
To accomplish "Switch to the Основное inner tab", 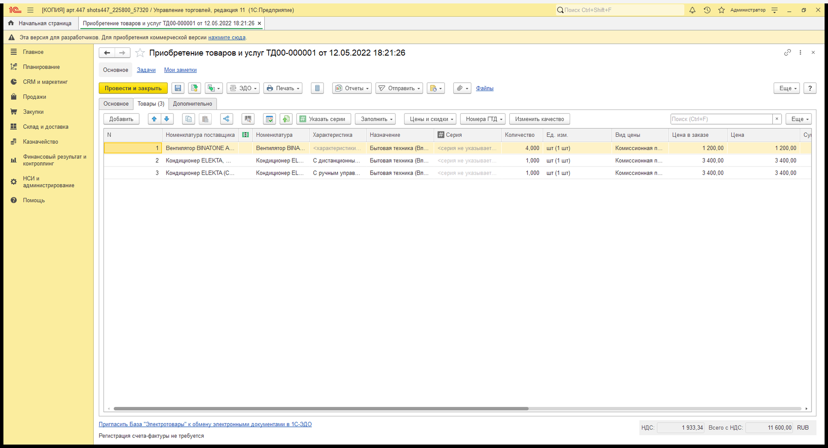I will tap(116, 104).
